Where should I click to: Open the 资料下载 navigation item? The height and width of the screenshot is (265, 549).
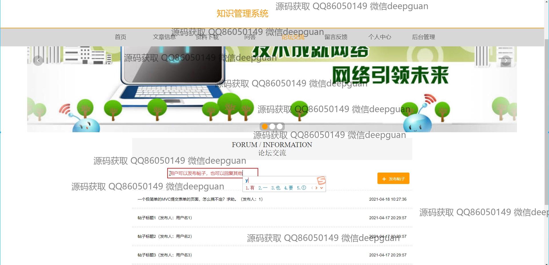[x=207, y=37]
